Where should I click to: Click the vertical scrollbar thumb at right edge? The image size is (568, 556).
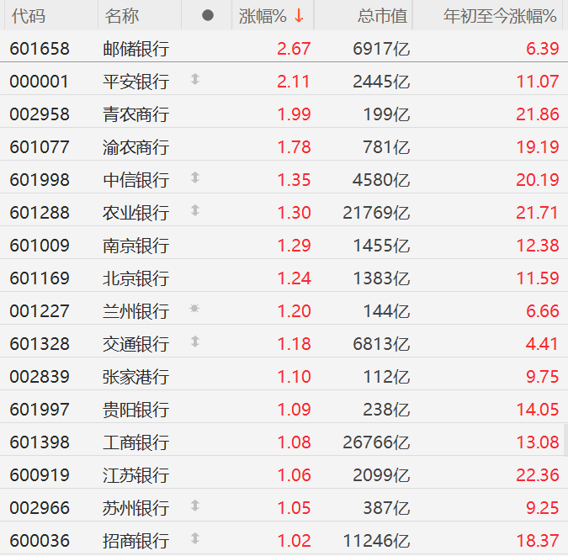pyautogui.click(x=565, y=440)
